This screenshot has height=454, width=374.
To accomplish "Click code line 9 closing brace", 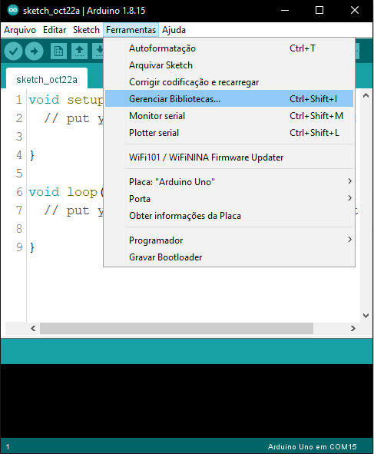I will [32, 247].
